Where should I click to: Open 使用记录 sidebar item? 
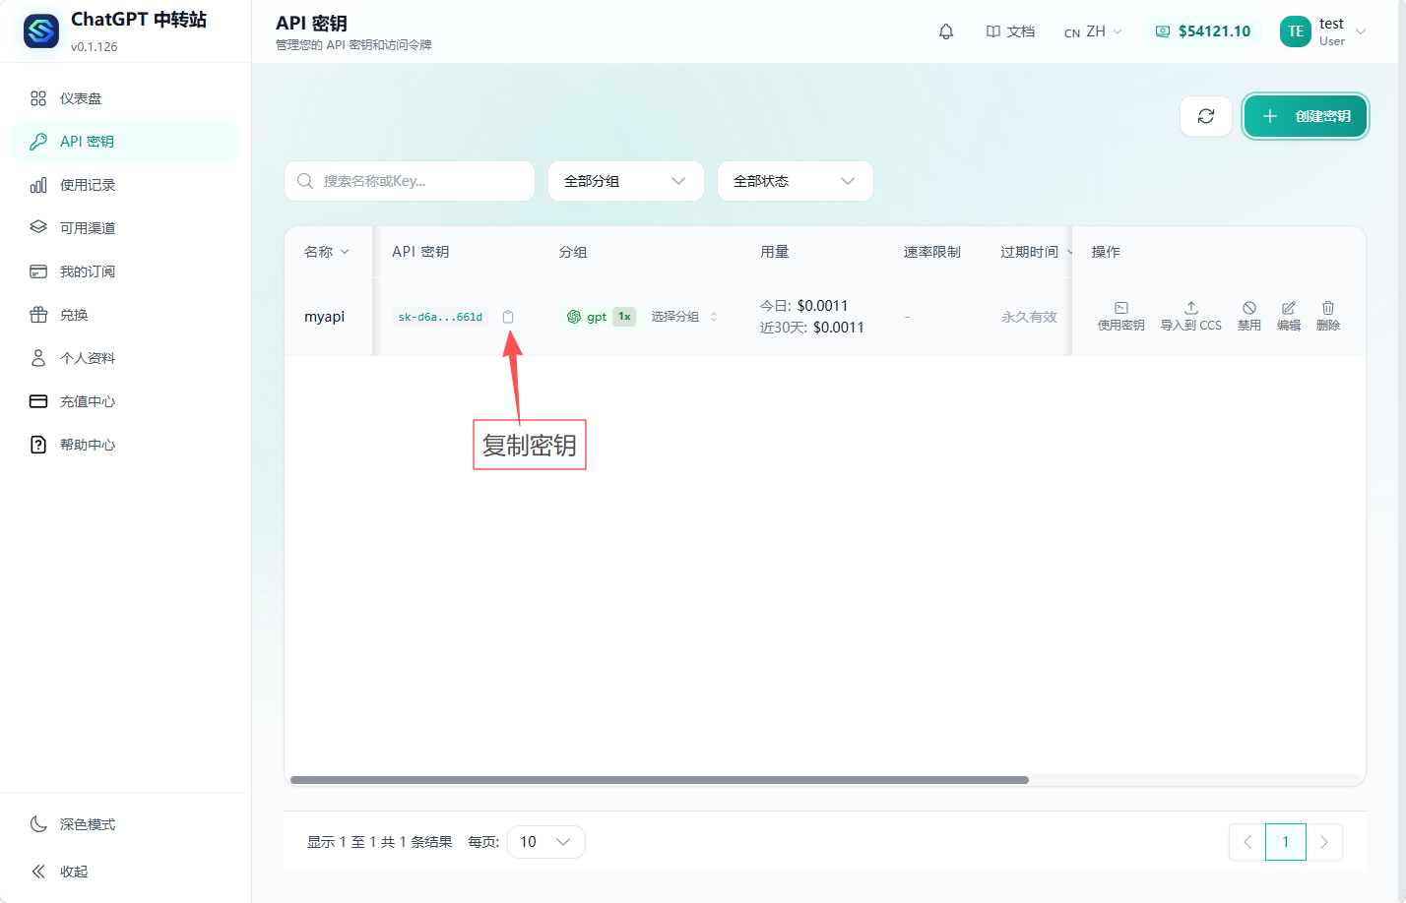[x=125, y=185]
